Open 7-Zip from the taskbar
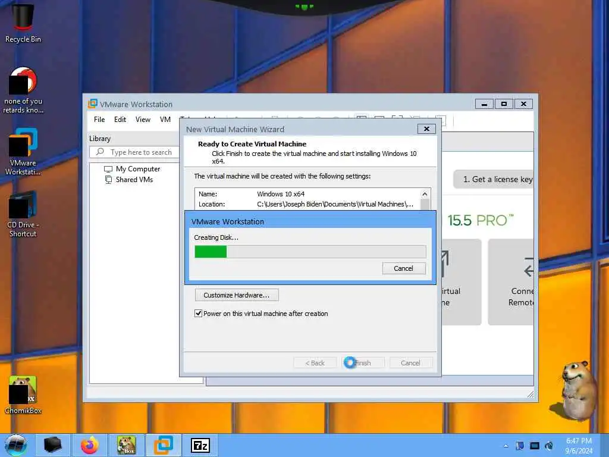609x457 pixels. tap(200, 445)
